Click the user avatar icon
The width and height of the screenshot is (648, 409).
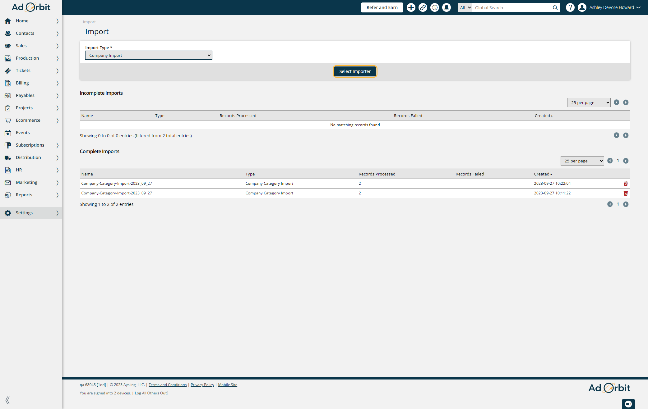point(582,7)
